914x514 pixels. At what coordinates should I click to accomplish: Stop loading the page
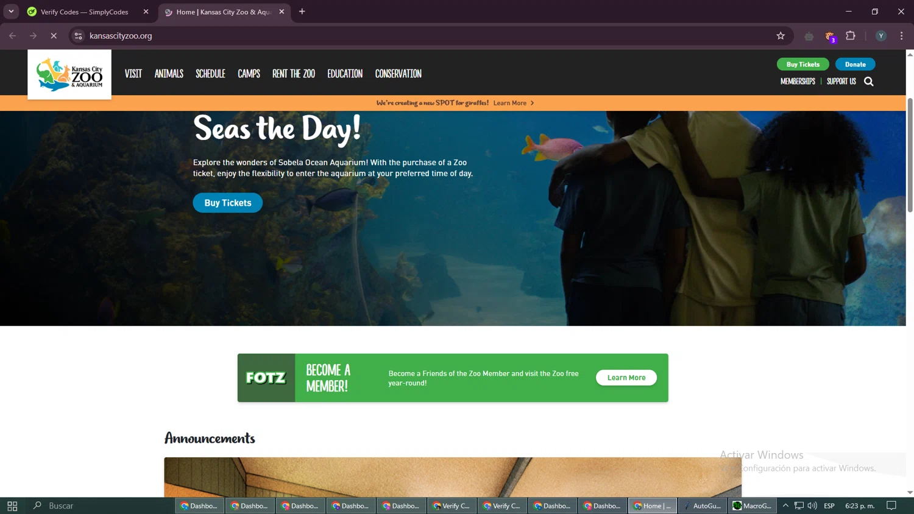click(54, 36)
